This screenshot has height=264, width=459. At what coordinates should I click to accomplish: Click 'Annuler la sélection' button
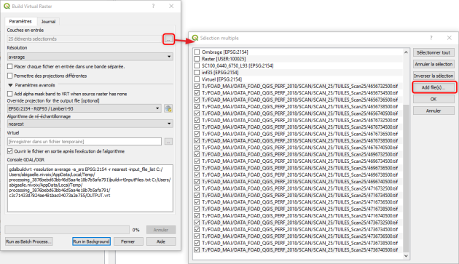tap(433, 64)
